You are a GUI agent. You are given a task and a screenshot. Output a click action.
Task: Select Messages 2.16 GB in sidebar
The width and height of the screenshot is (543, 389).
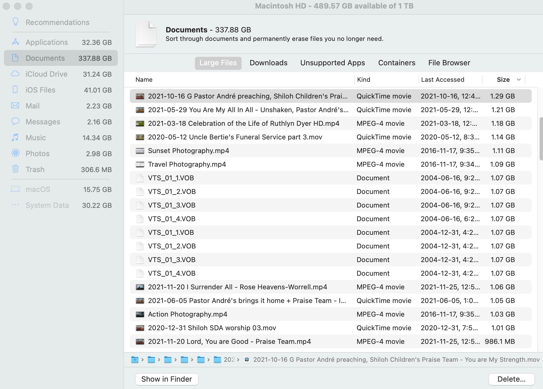coord(61,122)
